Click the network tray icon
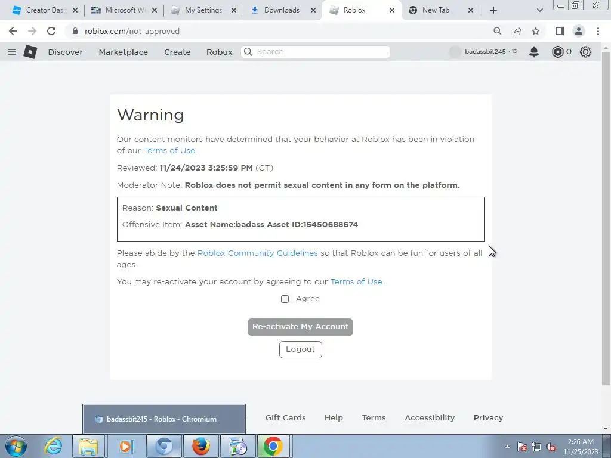 coord(536,447)
